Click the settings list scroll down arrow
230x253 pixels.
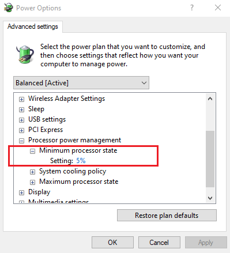[x=210, y=198]
